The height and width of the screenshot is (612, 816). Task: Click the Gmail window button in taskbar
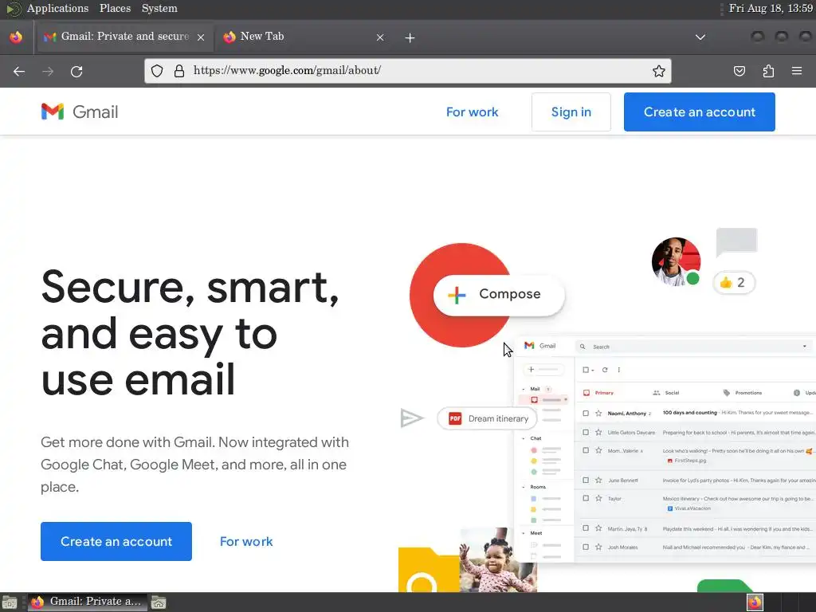pos(88,602)
